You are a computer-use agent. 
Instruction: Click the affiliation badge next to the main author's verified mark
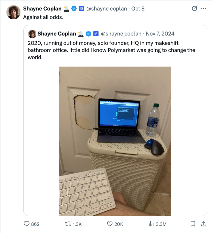point(81,9)
